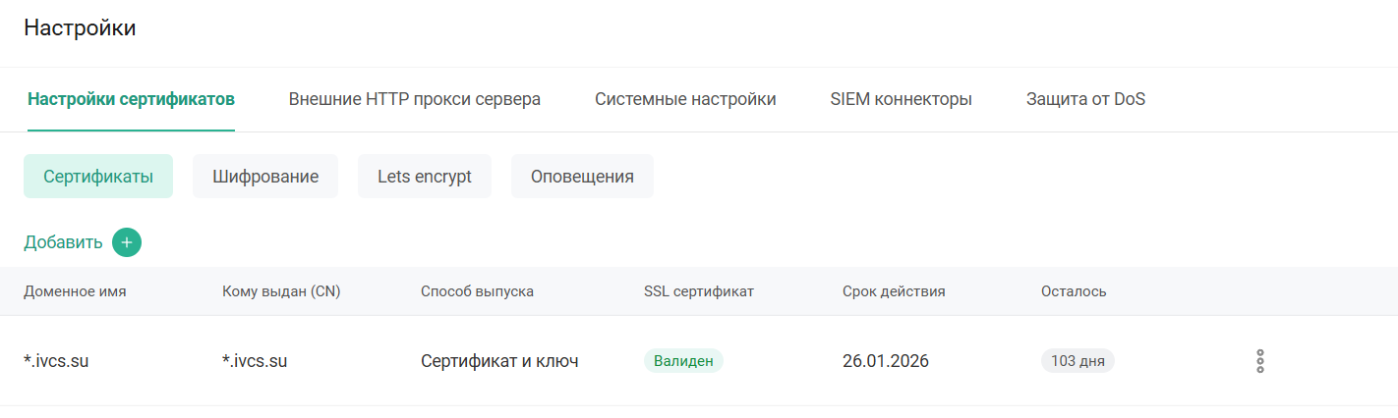1398x418 pixels.
Task: Click the 103 дня remaining badge
Action: click(x=1078, y=361)
